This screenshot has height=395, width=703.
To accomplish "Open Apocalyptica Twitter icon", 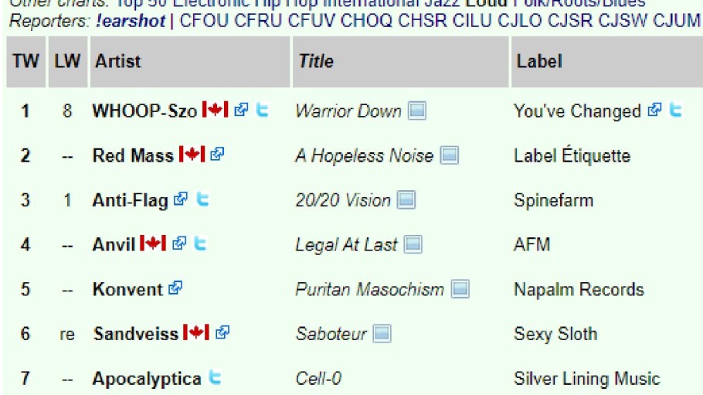I will point(216,378).
